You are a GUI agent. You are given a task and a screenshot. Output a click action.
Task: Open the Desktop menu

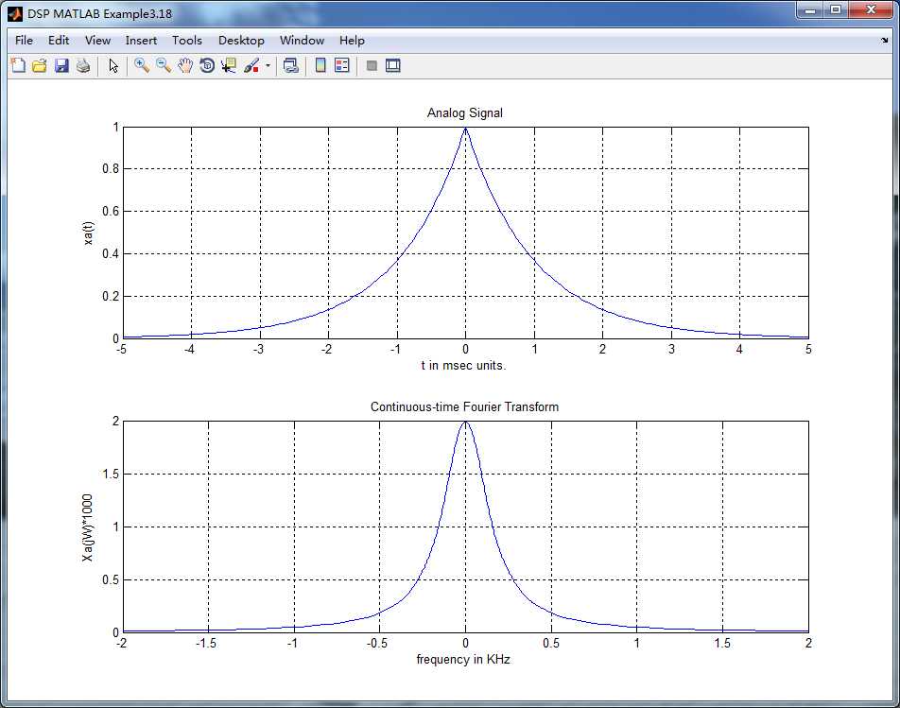coord(241,40)
